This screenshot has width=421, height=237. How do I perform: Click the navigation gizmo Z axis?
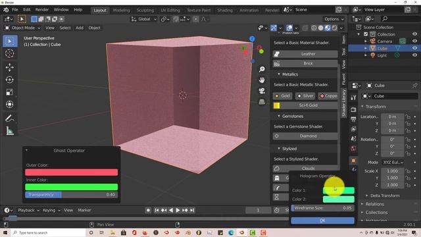(252, 39)
